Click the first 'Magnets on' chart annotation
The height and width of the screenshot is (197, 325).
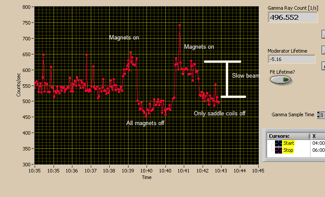tap(124, 38)
